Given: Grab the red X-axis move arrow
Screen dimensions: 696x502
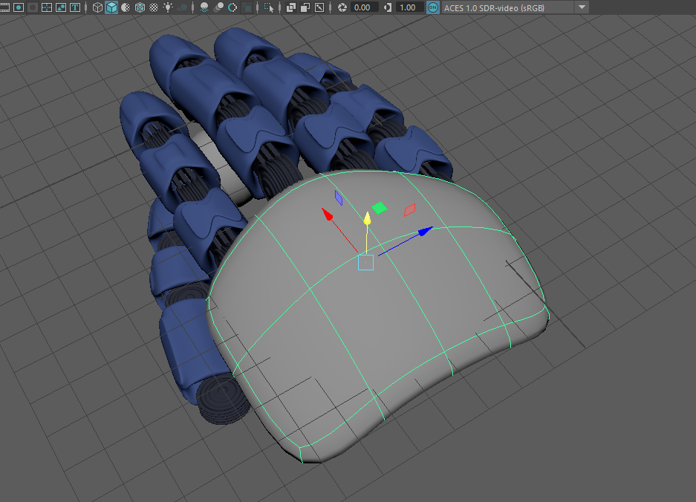Looking at the screenshot, I should point(327,215).
